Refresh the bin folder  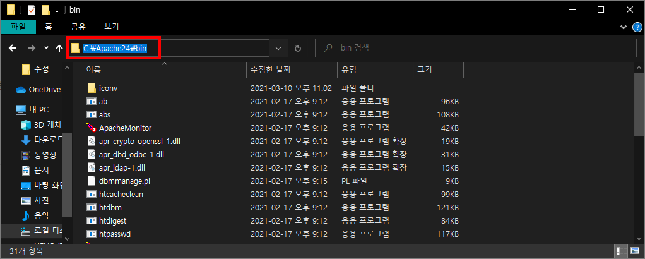pos(298,48)
